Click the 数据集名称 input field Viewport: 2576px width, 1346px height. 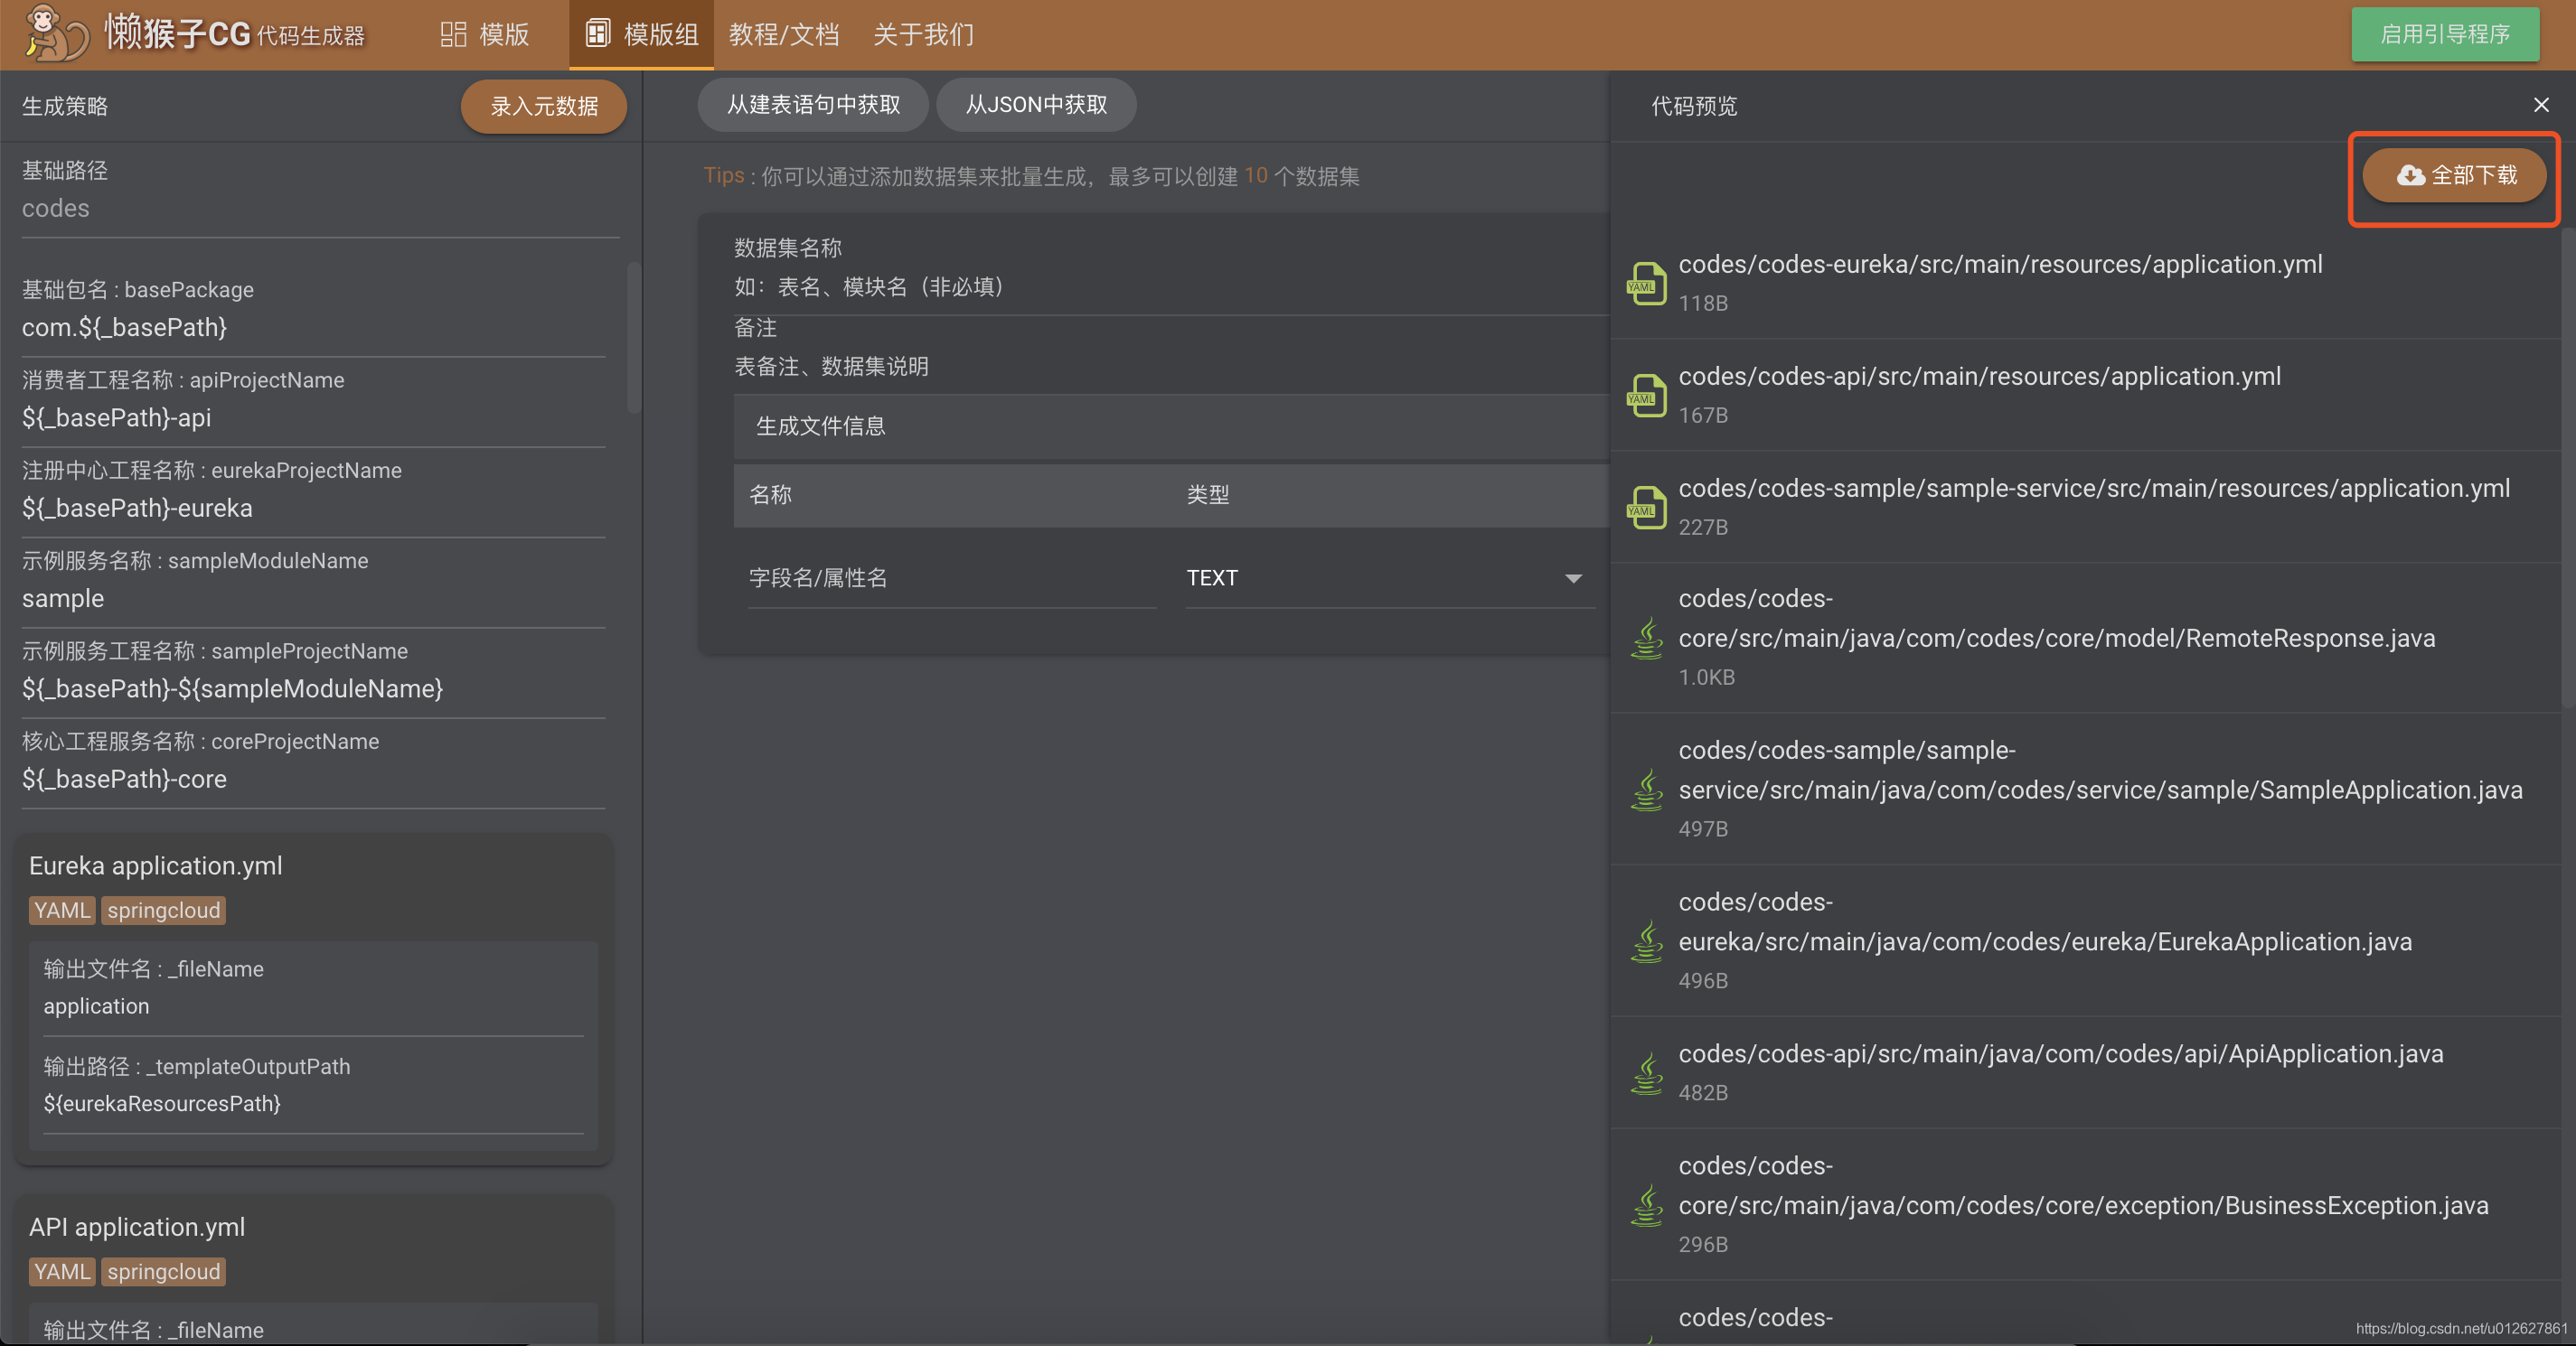click(1171, 288)
